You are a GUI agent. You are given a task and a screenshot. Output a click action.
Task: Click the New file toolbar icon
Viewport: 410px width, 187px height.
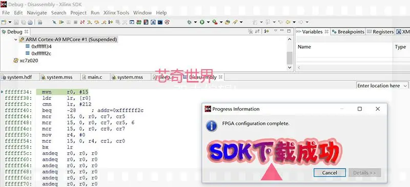coord(4,22)
